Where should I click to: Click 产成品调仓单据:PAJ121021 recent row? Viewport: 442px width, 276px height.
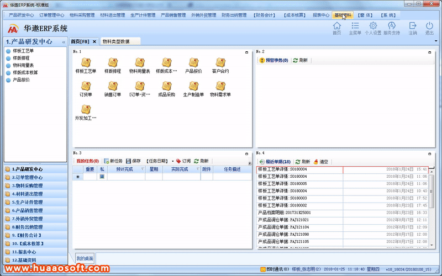[342, 220]
